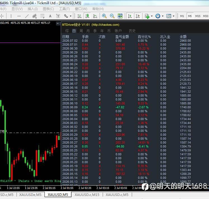Select the vertical line drawing tool
This screenshot has width=209, height=199.
pyautogui.click(x=11, y=16)
